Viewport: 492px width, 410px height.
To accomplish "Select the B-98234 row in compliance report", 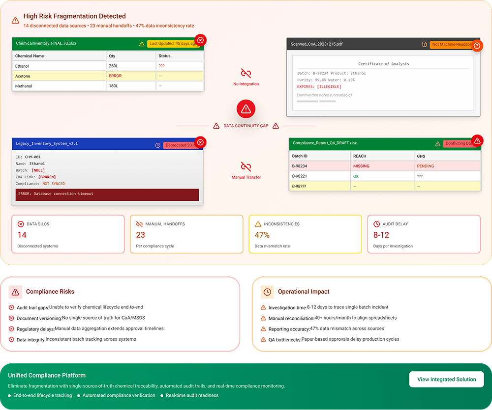I will point(384,166).
